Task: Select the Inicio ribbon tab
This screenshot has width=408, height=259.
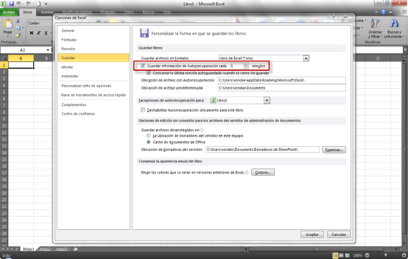Action: pos(27,12)
